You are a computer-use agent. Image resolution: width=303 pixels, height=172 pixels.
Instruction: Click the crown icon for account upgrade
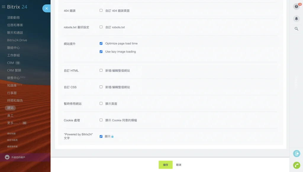(x=7, y=157)
